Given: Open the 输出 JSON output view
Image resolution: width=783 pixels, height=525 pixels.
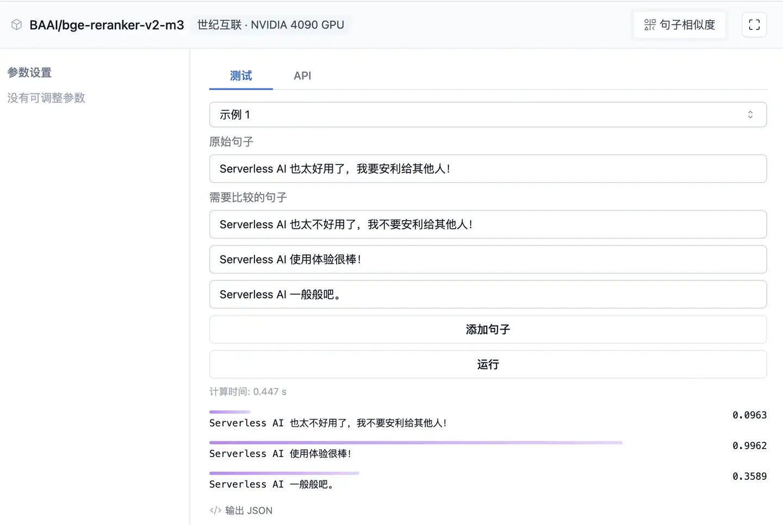Looking at the screenshot, I should click(247, 510).
